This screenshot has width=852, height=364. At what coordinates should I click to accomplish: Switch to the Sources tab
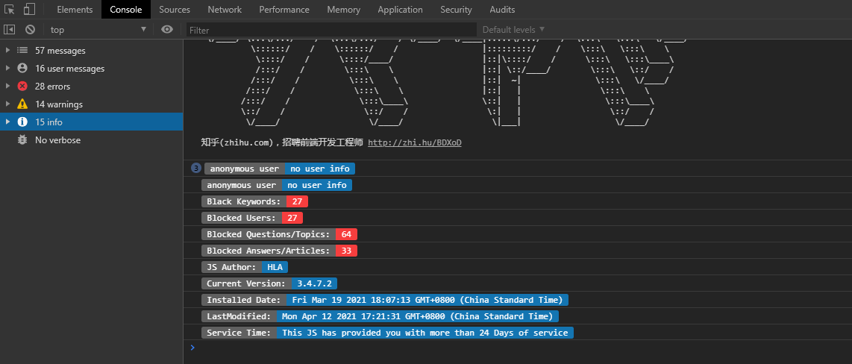point(175,10)
